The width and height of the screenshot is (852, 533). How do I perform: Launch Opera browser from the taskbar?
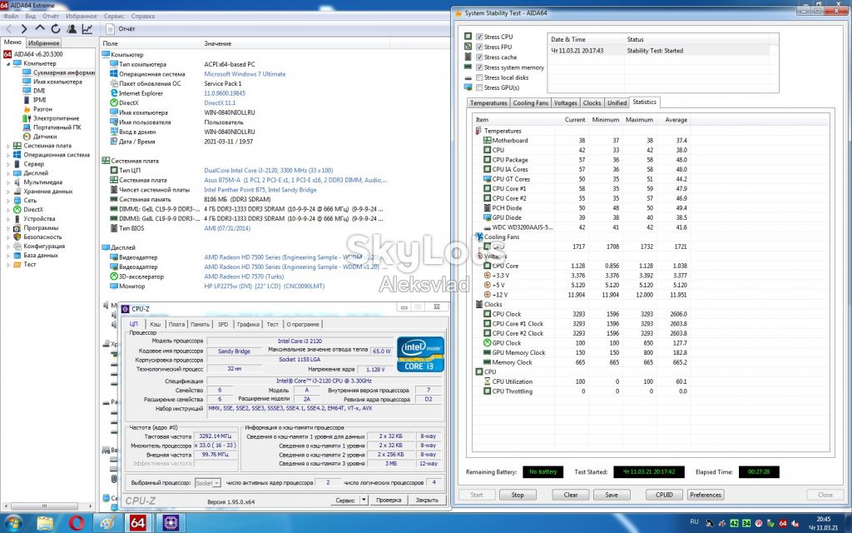77,523
